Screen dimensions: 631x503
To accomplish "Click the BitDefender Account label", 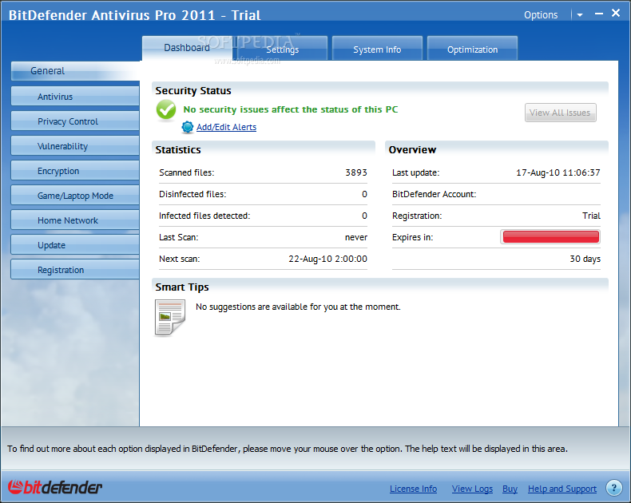I will pos(434,194).
